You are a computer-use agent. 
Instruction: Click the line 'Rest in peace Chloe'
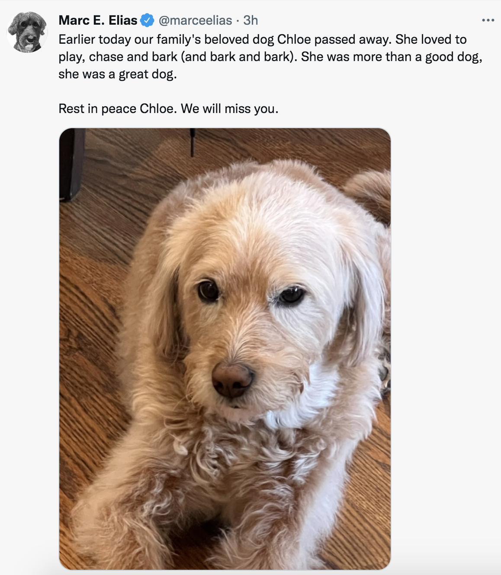(x=168, y=108)
